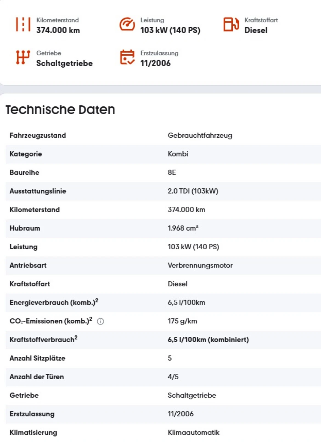321x443 pixels.
Task: Click the road icon beside Kilometerstand
Action: (x=23, y=25)
